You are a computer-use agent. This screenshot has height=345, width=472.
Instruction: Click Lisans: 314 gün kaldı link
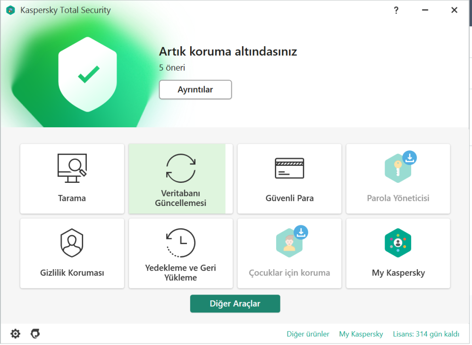pyautogui.click(x=426, y=334)
